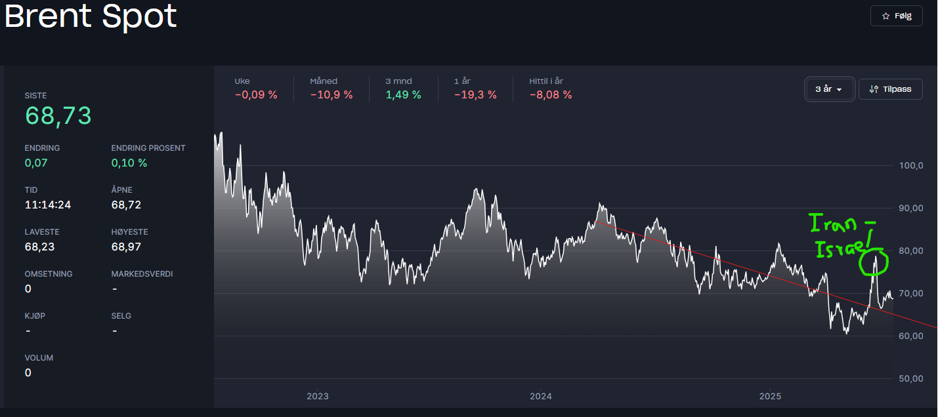
Task: Click the Åpne value 68,72
Action: (126, 205)
